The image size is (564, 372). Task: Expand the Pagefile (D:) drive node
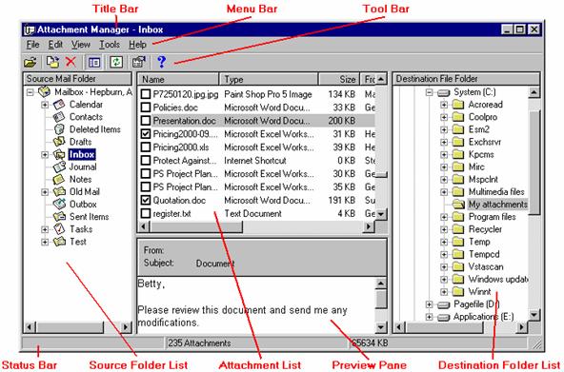[x=429, y=304]
